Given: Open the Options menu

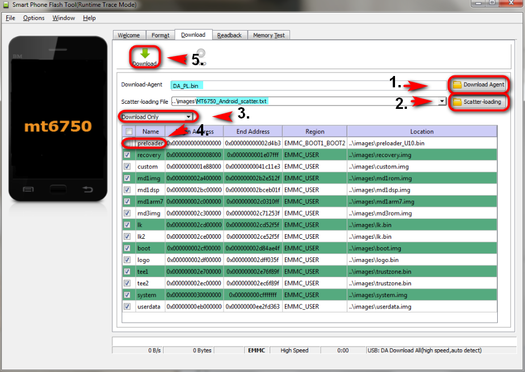Looking at the screenshot, I should tap(33, 18).
